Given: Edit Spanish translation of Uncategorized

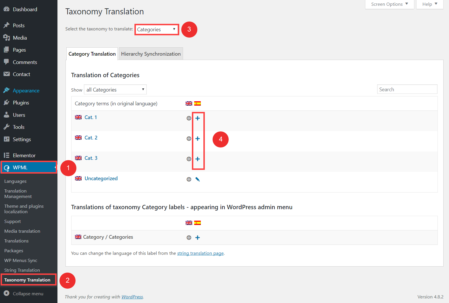Looking at the screenshot, I should [x=198, y=179].
